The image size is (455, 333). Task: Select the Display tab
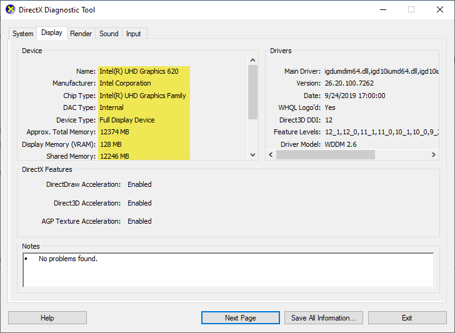(52, 32)
